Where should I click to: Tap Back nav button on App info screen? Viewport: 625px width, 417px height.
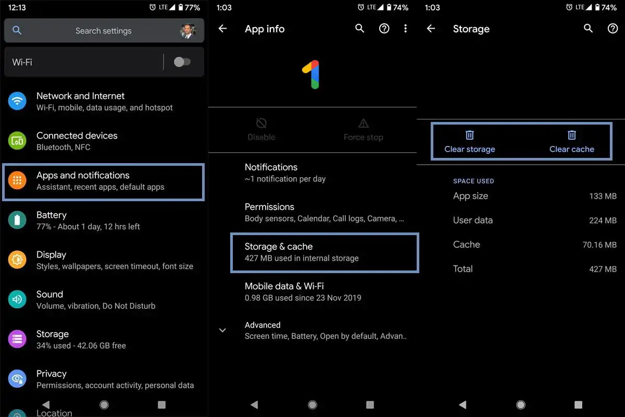(x=254, y=404)
